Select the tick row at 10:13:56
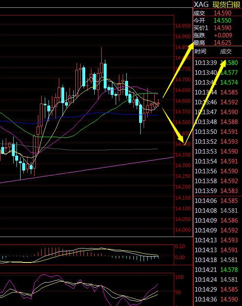242x306 pixels. [216, 171]
